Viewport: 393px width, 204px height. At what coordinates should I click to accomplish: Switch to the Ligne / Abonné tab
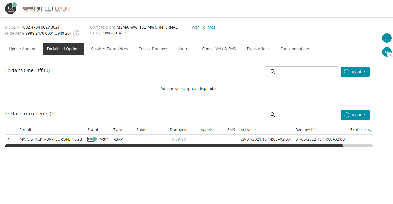click(23, 49)
